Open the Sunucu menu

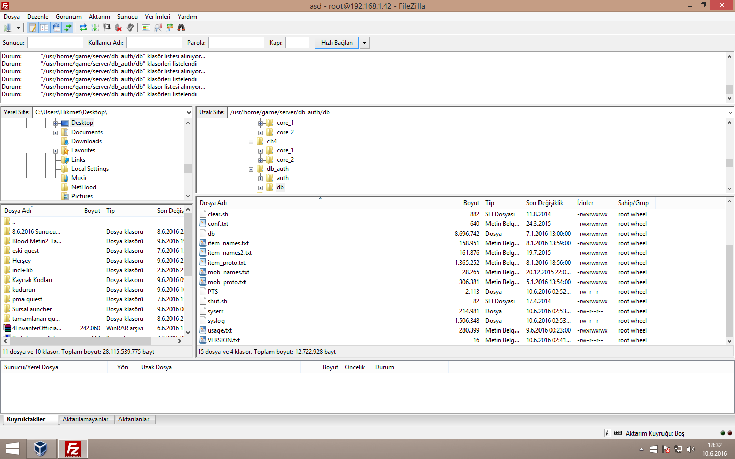(x=128, y=17)
